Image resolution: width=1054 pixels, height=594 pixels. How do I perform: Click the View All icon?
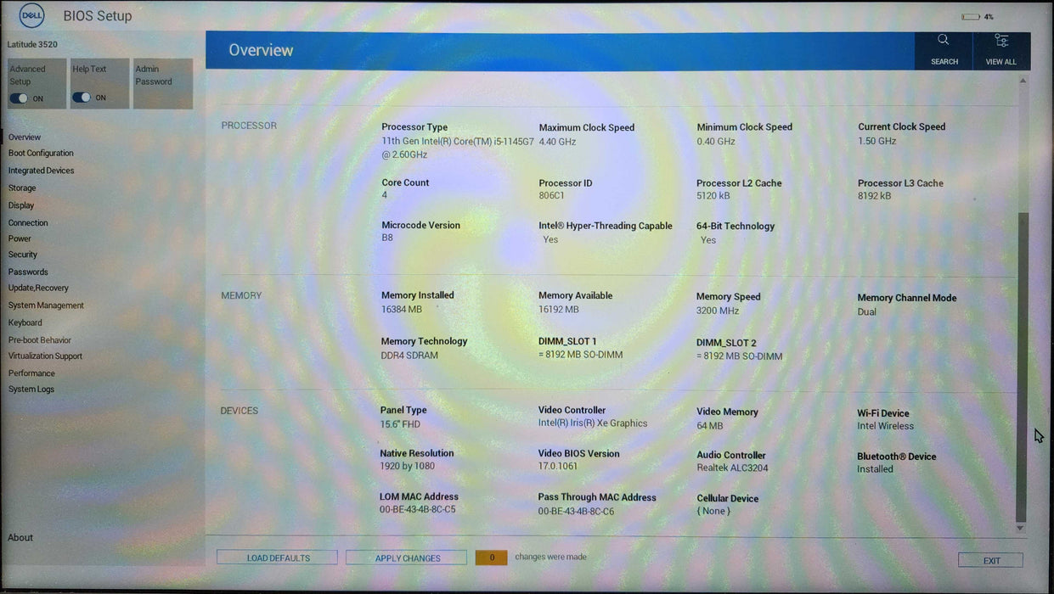click(x=1001, y=41)
